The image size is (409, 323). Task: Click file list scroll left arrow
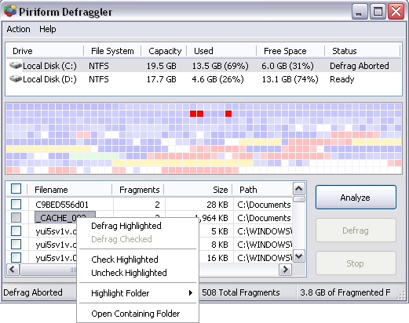click(13, 270)
